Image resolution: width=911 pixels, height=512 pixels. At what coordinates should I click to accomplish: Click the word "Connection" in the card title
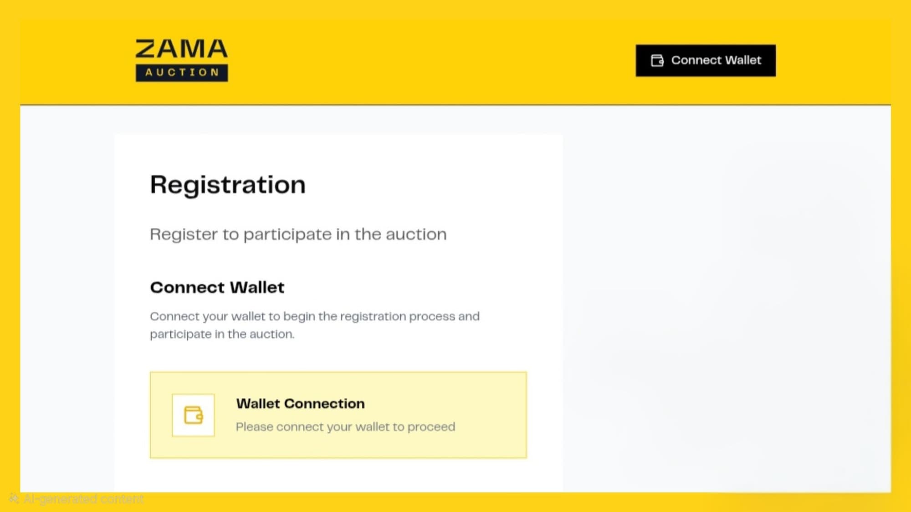(x=324, y=404)
